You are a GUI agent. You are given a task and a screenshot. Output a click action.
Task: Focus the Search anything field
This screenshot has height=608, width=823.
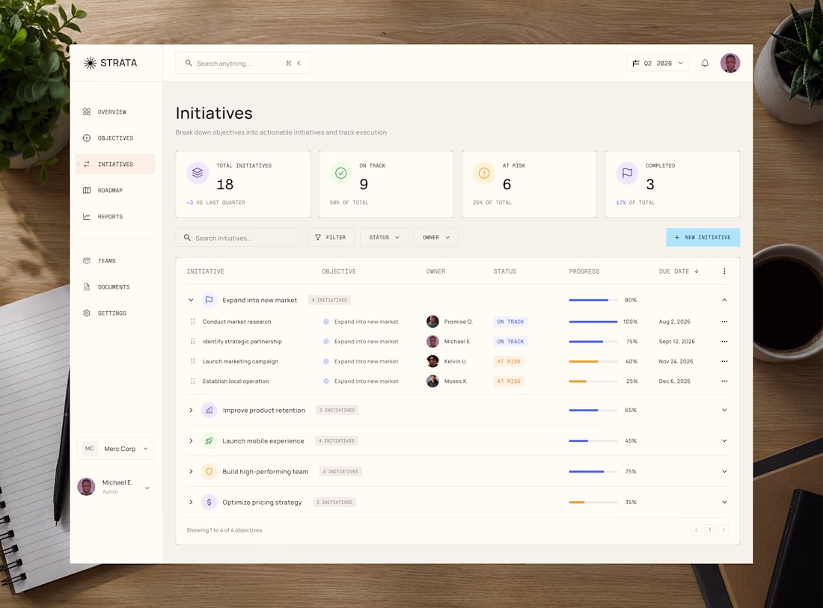click(242, 63)
